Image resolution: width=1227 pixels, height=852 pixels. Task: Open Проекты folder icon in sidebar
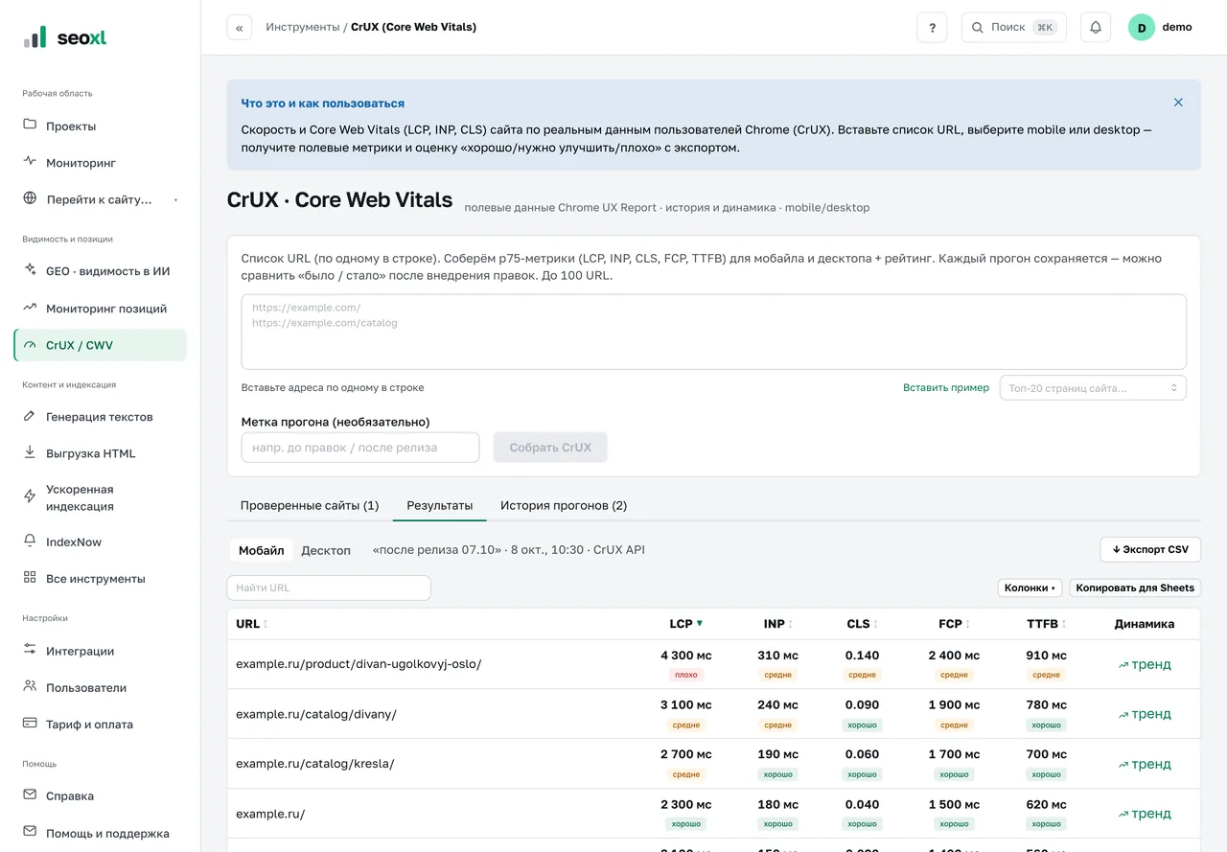30,125
